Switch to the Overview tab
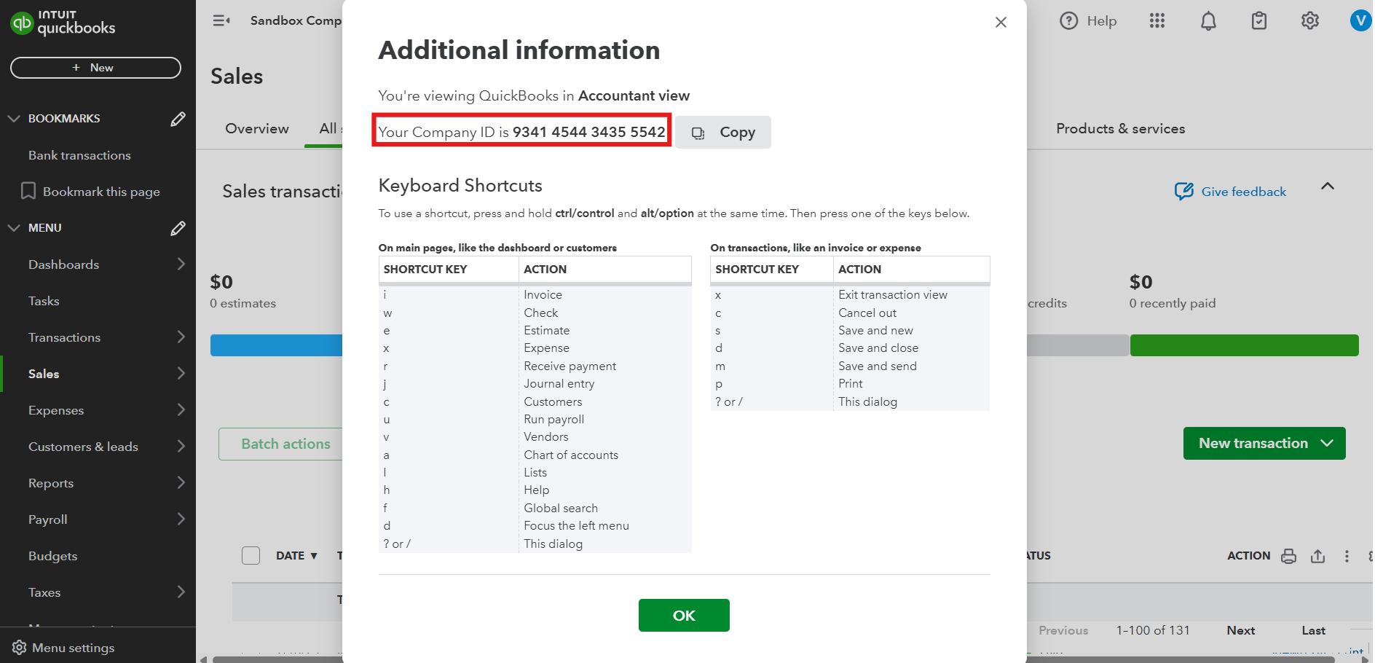Screen dimensions: 1375x663 pos(257,128)
